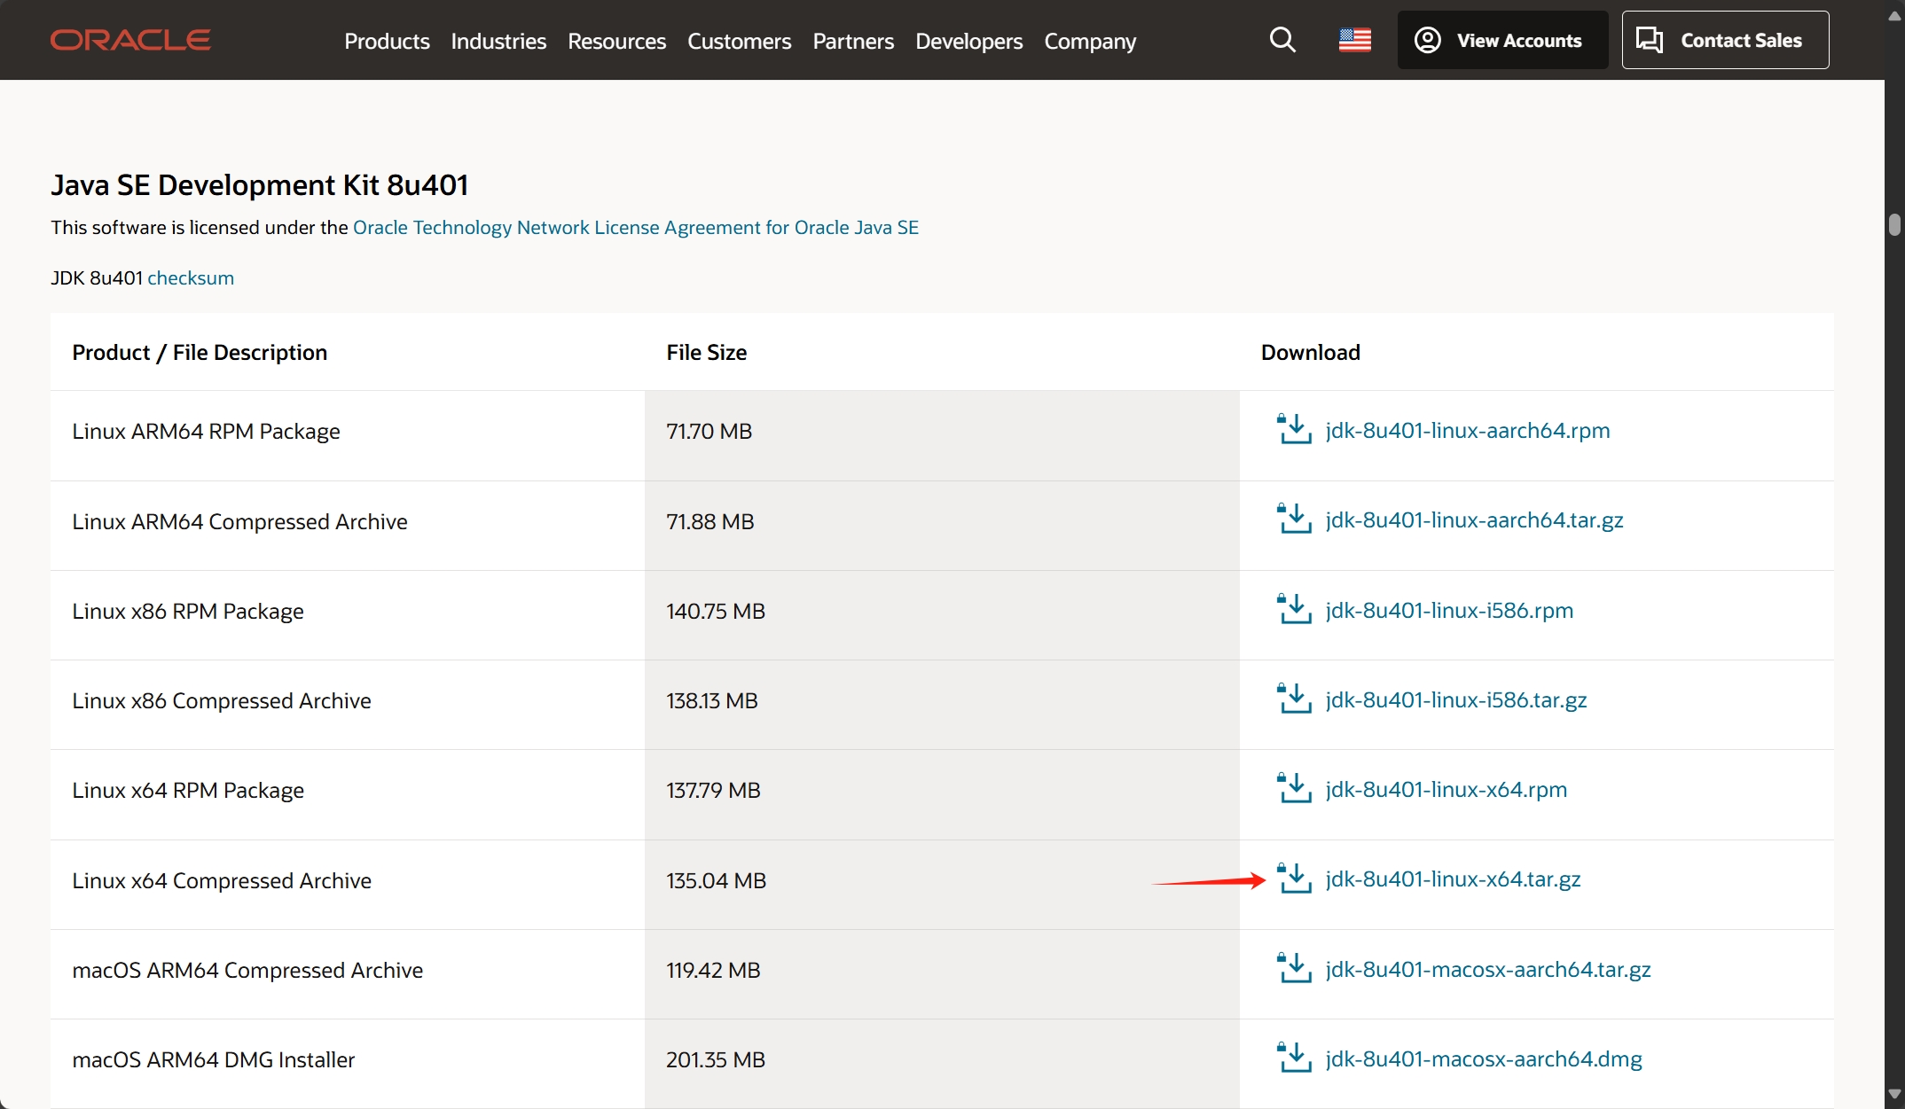The image size is (1905, 1109).
Task: Open the Developers menu
Action: click(968, 41)
